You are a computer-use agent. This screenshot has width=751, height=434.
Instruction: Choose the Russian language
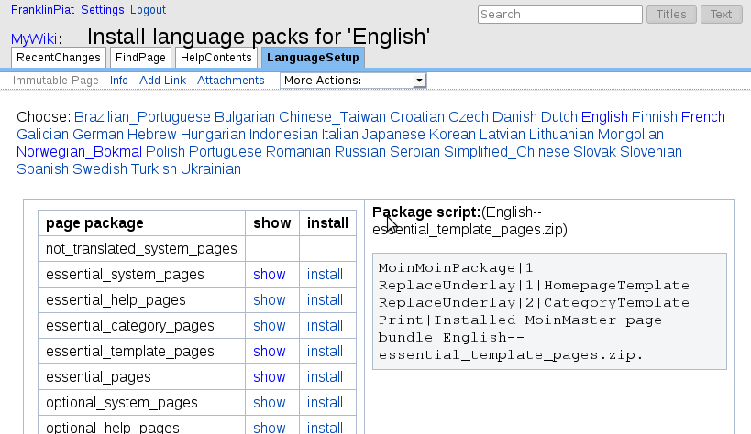359,152
